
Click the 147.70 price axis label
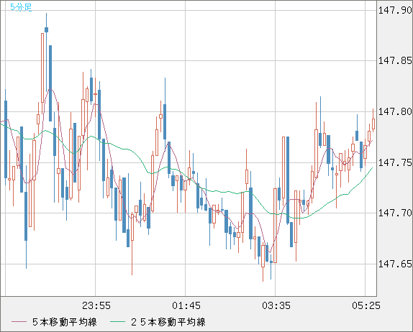click(x=395, y=213)
